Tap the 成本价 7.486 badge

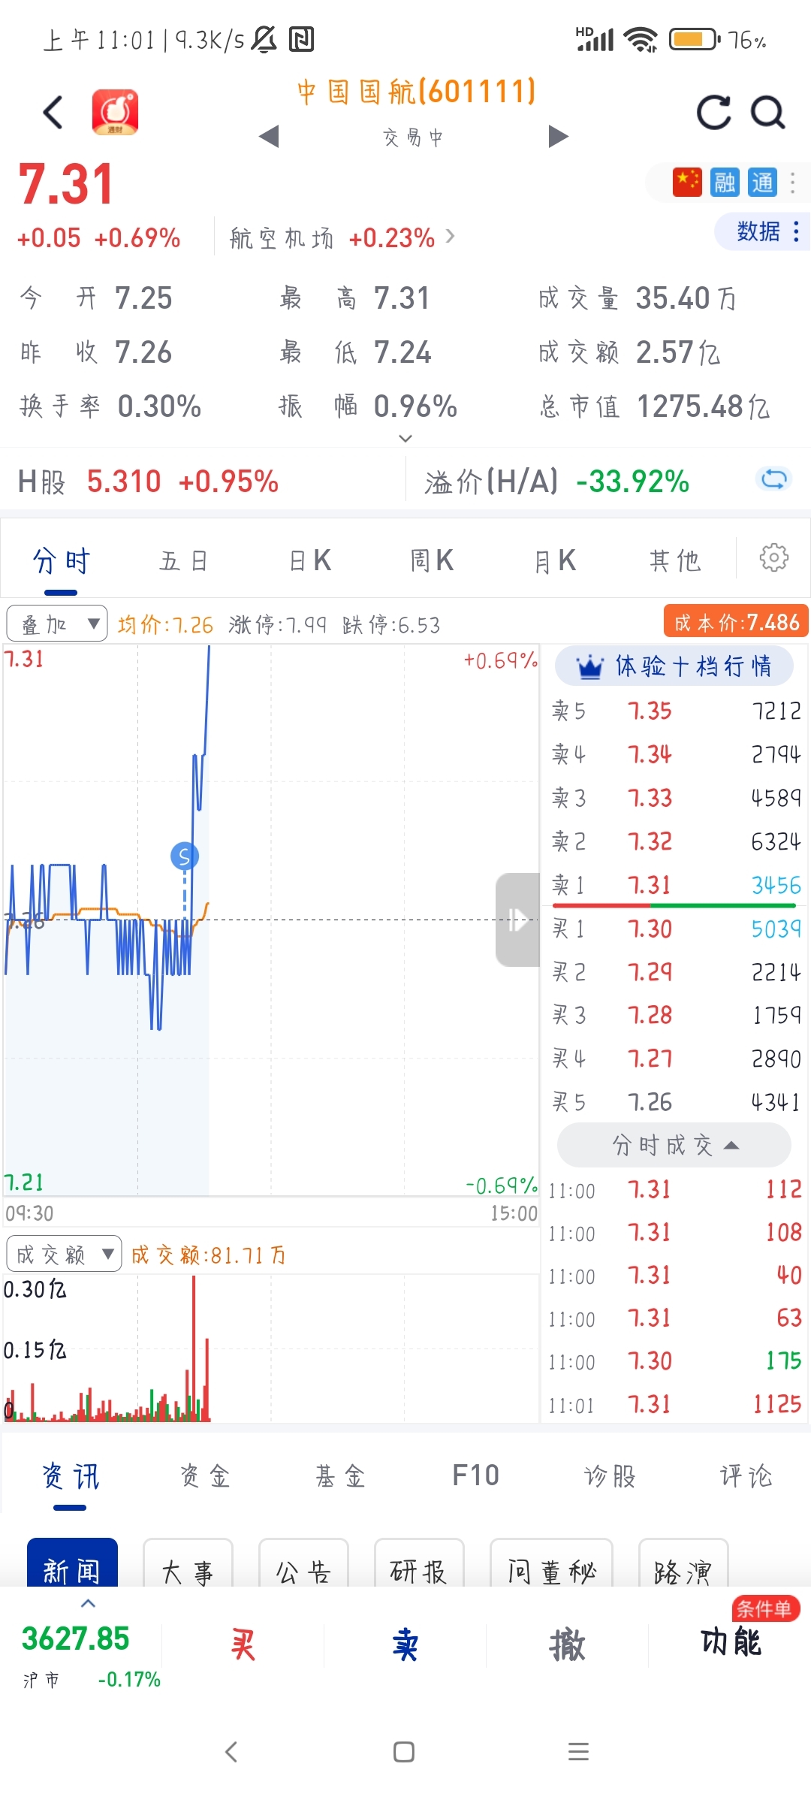[736, 622]
